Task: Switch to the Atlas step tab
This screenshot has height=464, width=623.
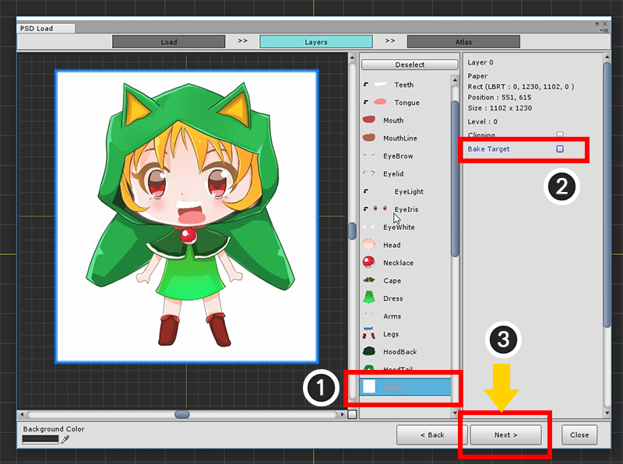Action: point(463,42)
